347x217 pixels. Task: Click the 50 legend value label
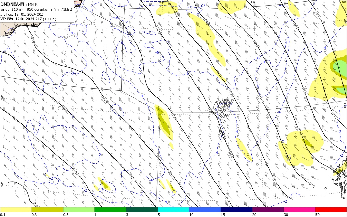[318, 215]
